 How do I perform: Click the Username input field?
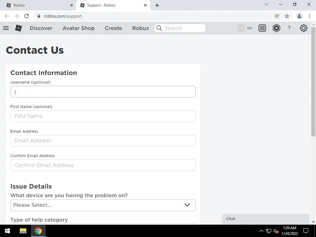pos(103,92)
